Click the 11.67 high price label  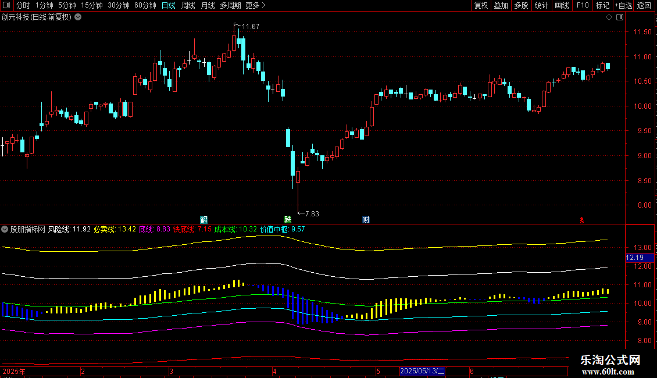(251, 26)
